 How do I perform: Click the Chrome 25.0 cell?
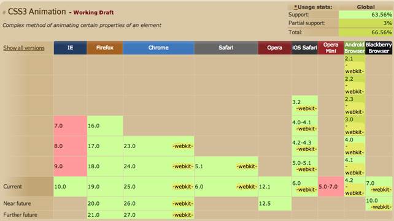(158, 187)
